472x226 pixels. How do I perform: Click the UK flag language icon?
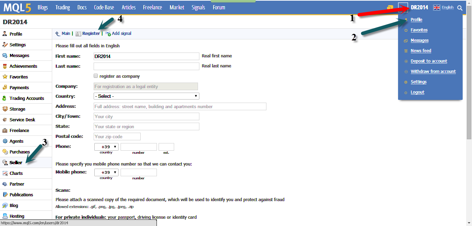[437, 8]
